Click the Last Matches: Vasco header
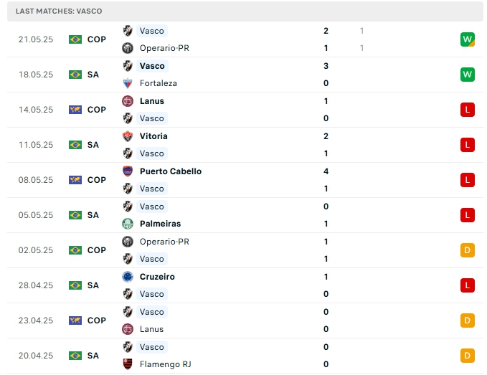Screen dimensions: 487x375 [59, 11]
